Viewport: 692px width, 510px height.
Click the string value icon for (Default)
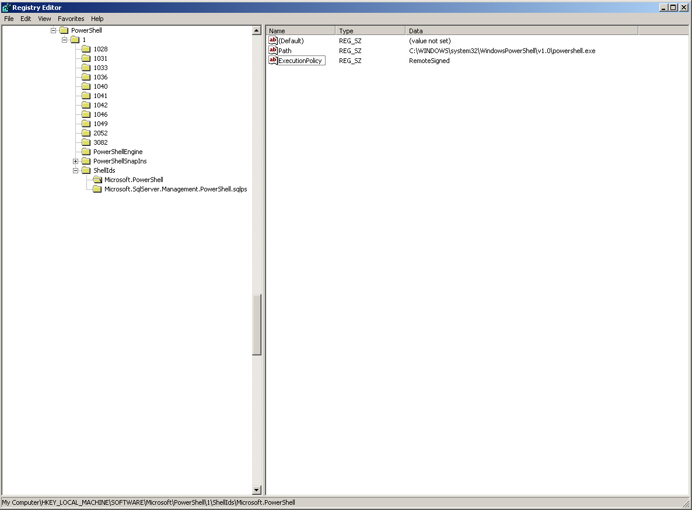click(273, 41)
